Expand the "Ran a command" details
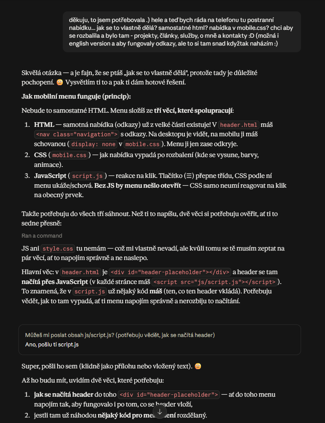Image resolution: width=325 pixels, height=423 pixels. coord(42,236)
